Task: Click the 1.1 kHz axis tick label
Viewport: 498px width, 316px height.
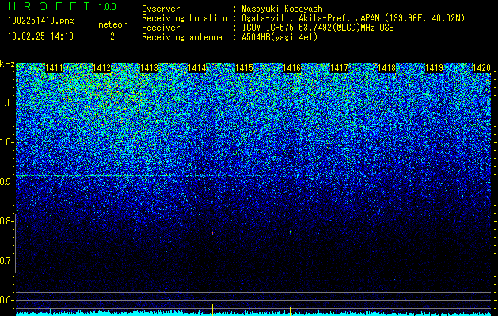Action: (x=7, y=103)
